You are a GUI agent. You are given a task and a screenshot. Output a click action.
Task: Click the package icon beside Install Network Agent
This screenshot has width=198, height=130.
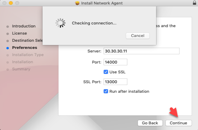click(77, 3)
